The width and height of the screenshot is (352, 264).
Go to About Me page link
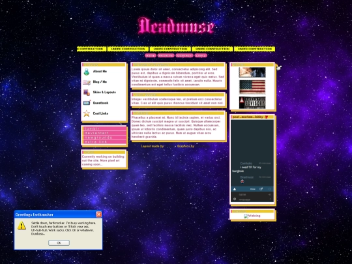pyautogui.click(x=100, y=72)
